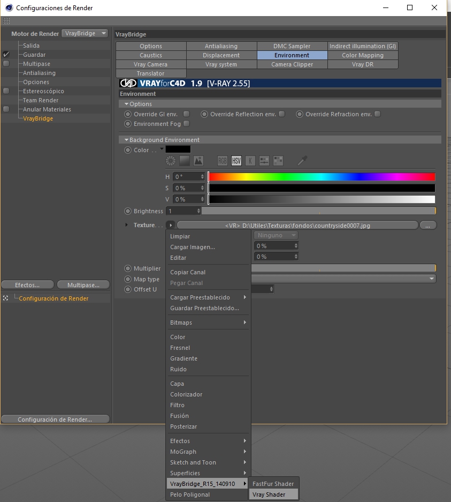Click the countryside0007.jpg texture path bar
This screenshot has height=502, width=451.
click(297, 225)
